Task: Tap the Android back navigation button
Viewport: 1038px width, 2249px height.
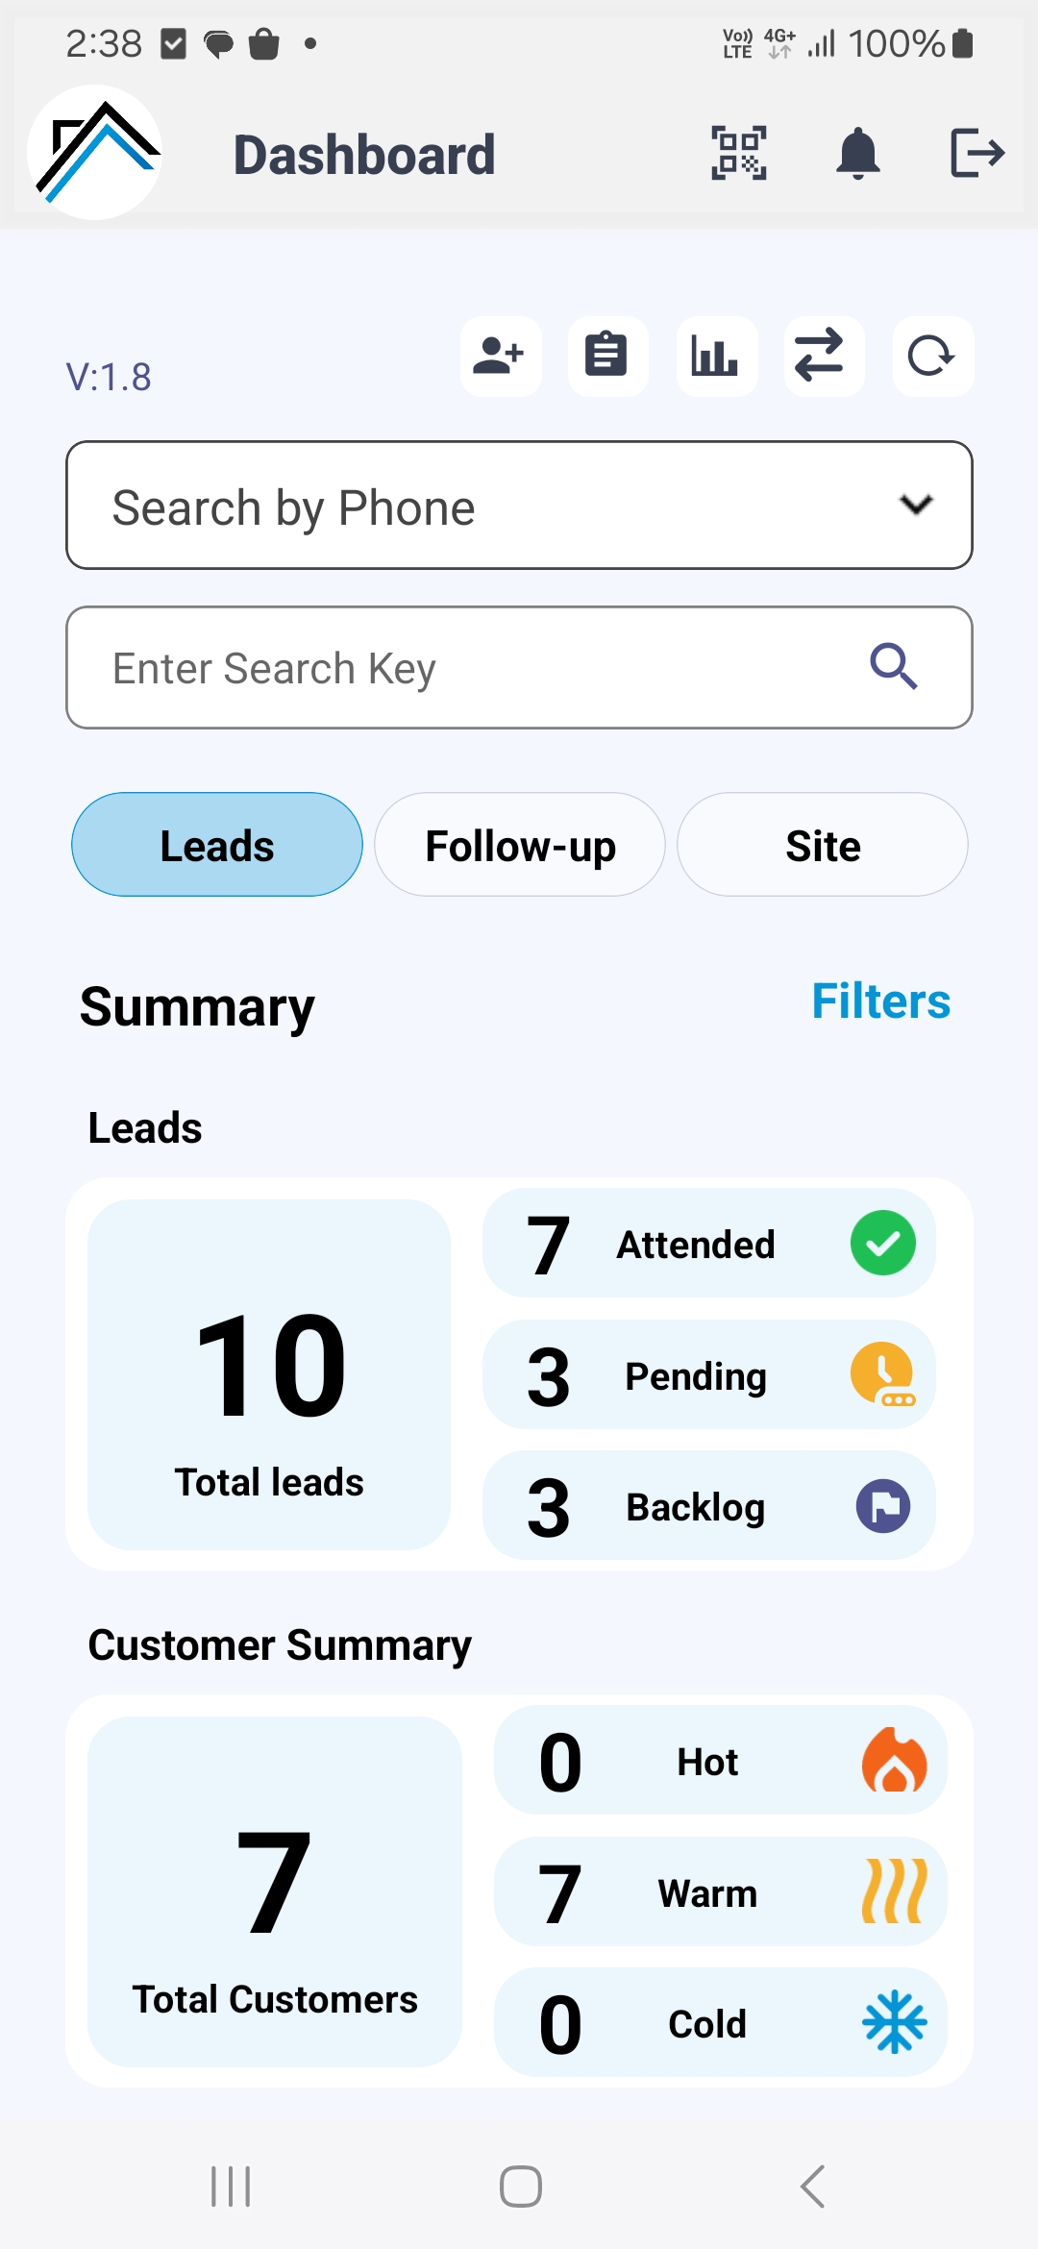Action: click(x=813, y=2187)
